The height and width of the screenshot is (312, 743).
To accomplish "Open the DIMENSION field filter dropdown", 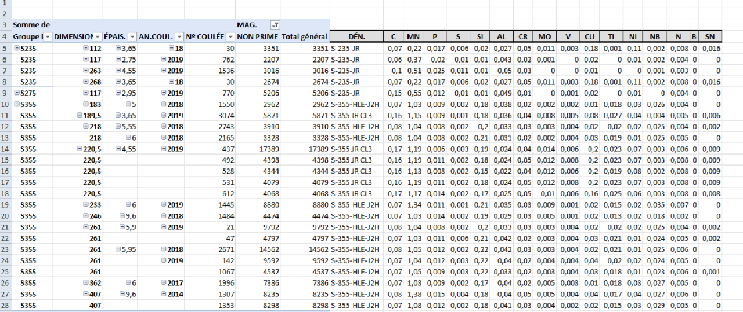I will [x=98, y=36].
